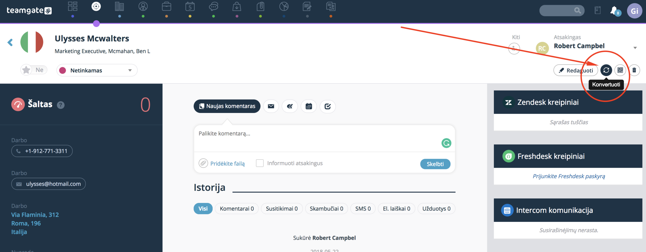Switch to the Susitikimai 0 tab
The height and width of the screenshot is (252, 646).
pyautogui.click(x=282, y=209)
